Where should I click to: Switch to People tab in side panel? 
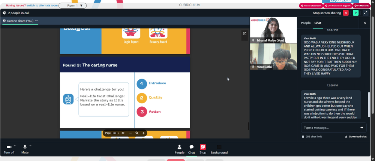(305, 23)
